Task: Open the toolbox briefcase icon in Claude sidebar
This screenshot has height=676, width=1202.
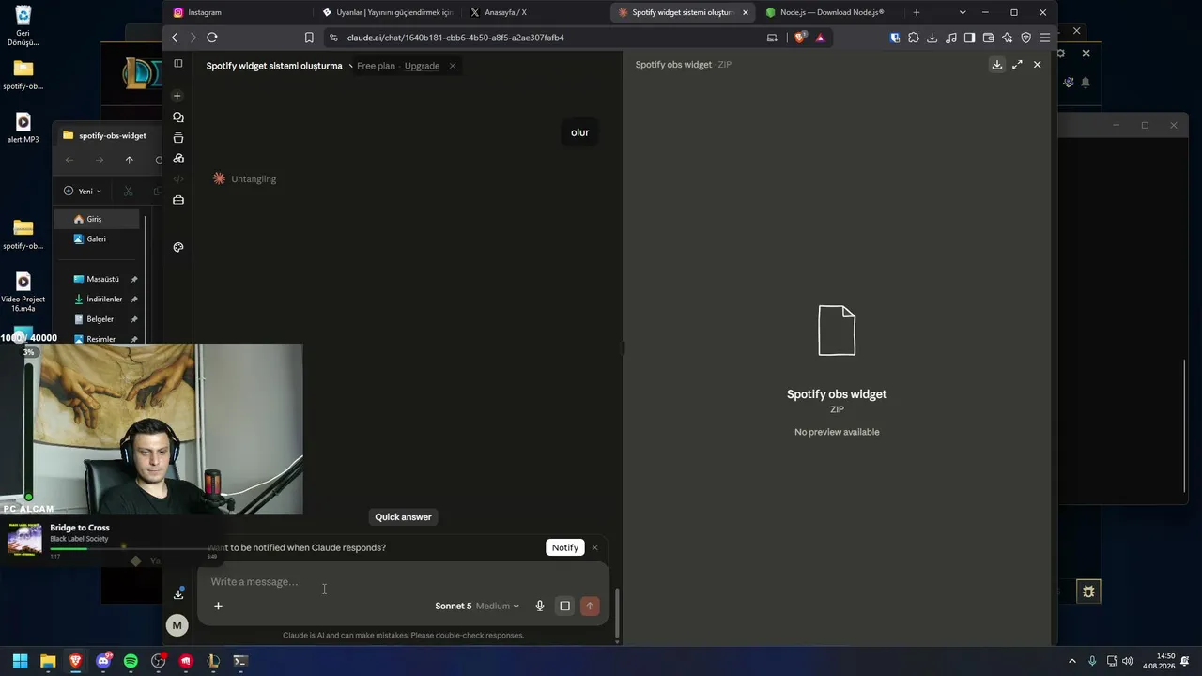Action: point(177,200)
